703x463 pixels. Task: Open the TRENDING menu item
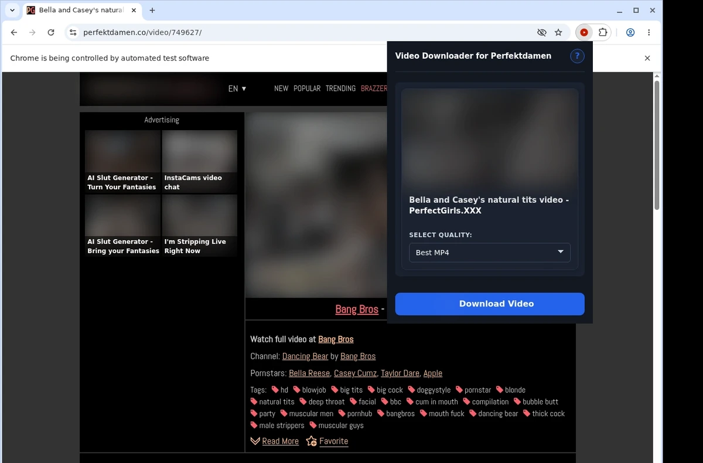(340, 88)
